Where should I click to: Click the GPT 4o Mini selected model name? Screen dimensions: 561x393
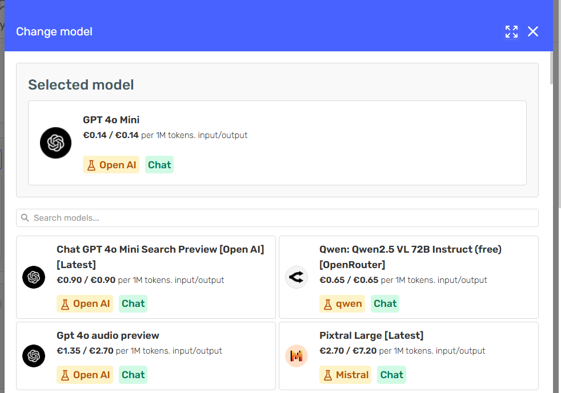(111, 120)
